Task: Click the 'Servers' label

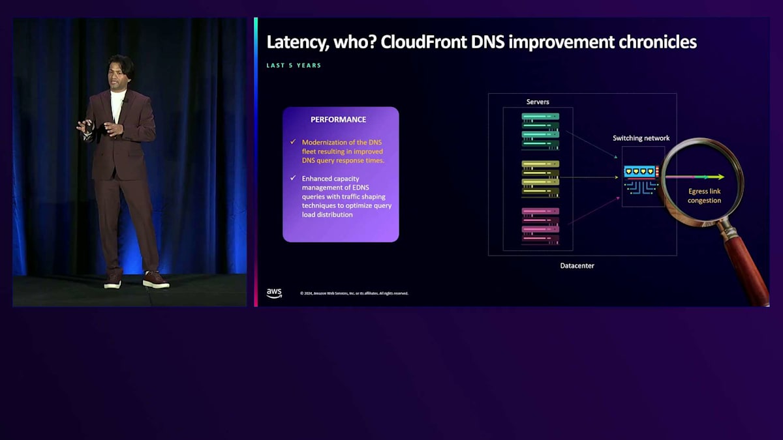Action: [538, 102]
